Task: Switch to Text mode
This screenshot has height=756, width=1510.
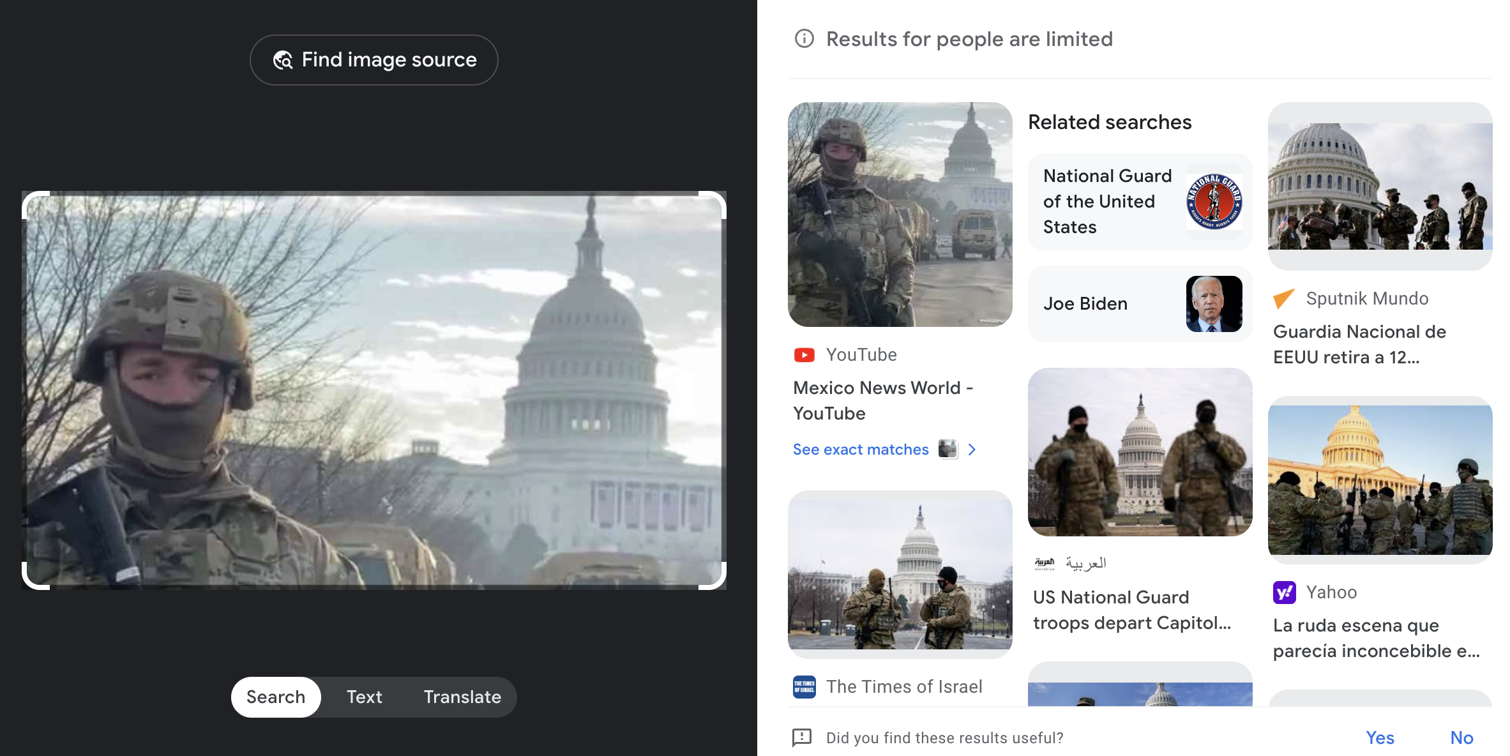Action: (364, 697)
